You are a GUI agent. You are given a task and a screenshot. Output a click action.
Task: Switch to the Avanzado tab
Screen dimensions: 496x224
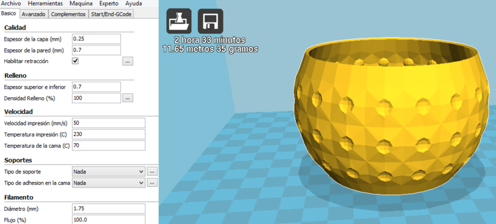click(34, 14)
